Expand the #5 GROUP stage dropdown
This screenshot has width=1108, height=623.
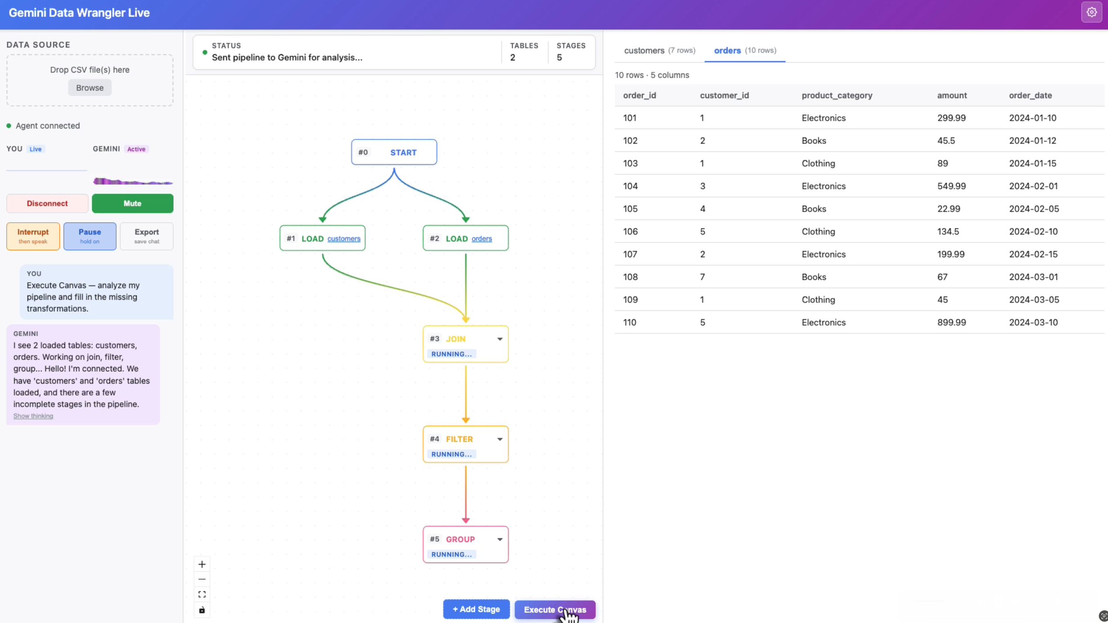pyautogui.click(x=500, y=539)
